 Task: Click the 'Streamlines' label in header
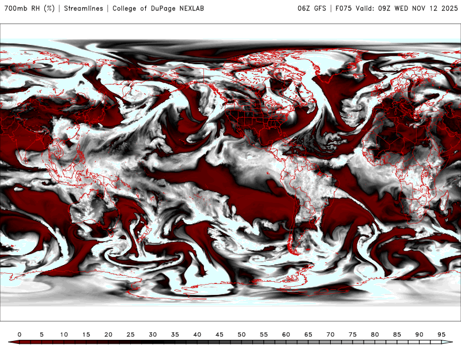[84, 8]
